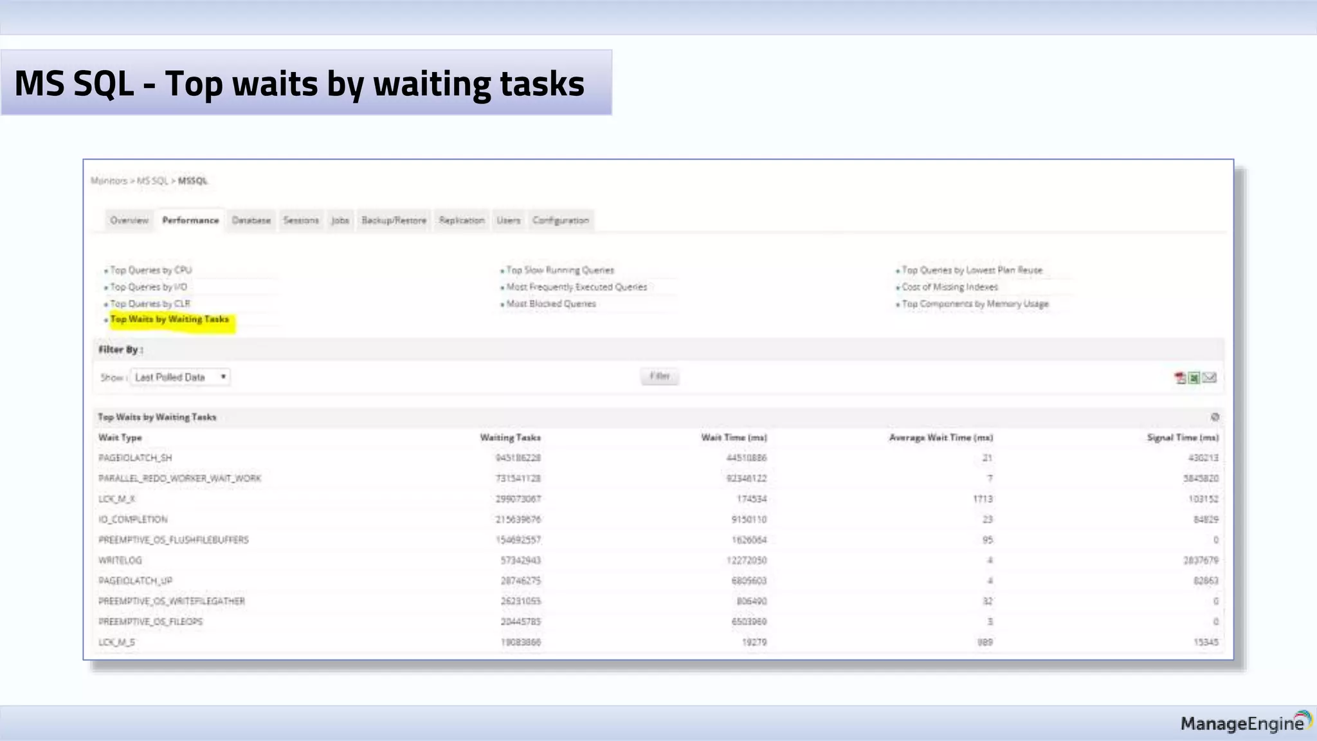Open the Configuration tab
The height and width of the screenshot is (741, 1317).
click(x=561, y=220)
